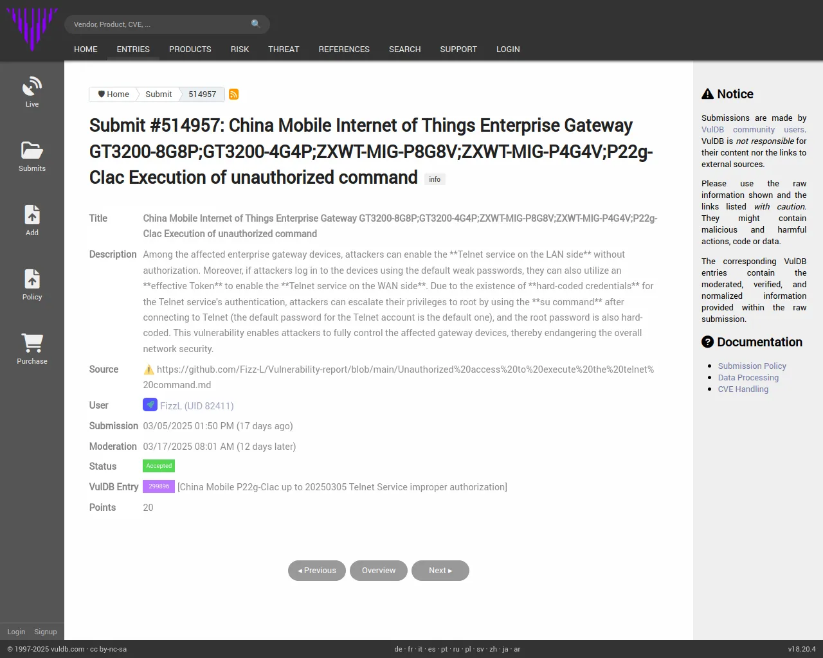Screen dimensions: 823x658
Task: Open the LOGIN menu item
Action: pyautogui.click(x=508, y=49)
